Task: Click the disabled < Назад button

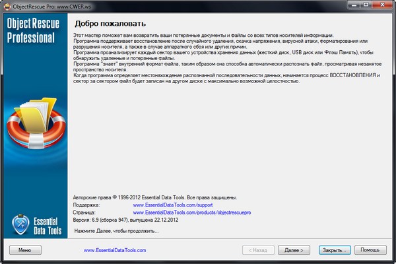Action: (x=257, y=251)
